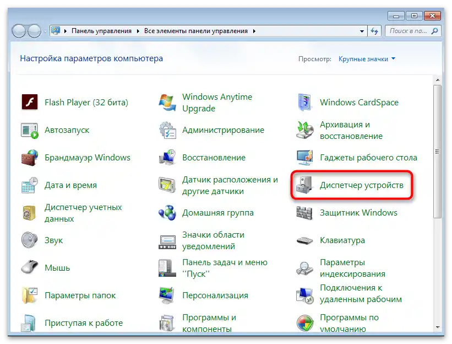Open the Программы по умолчанию icon
This screenshot has width=452, height=344.
point(305,323)
